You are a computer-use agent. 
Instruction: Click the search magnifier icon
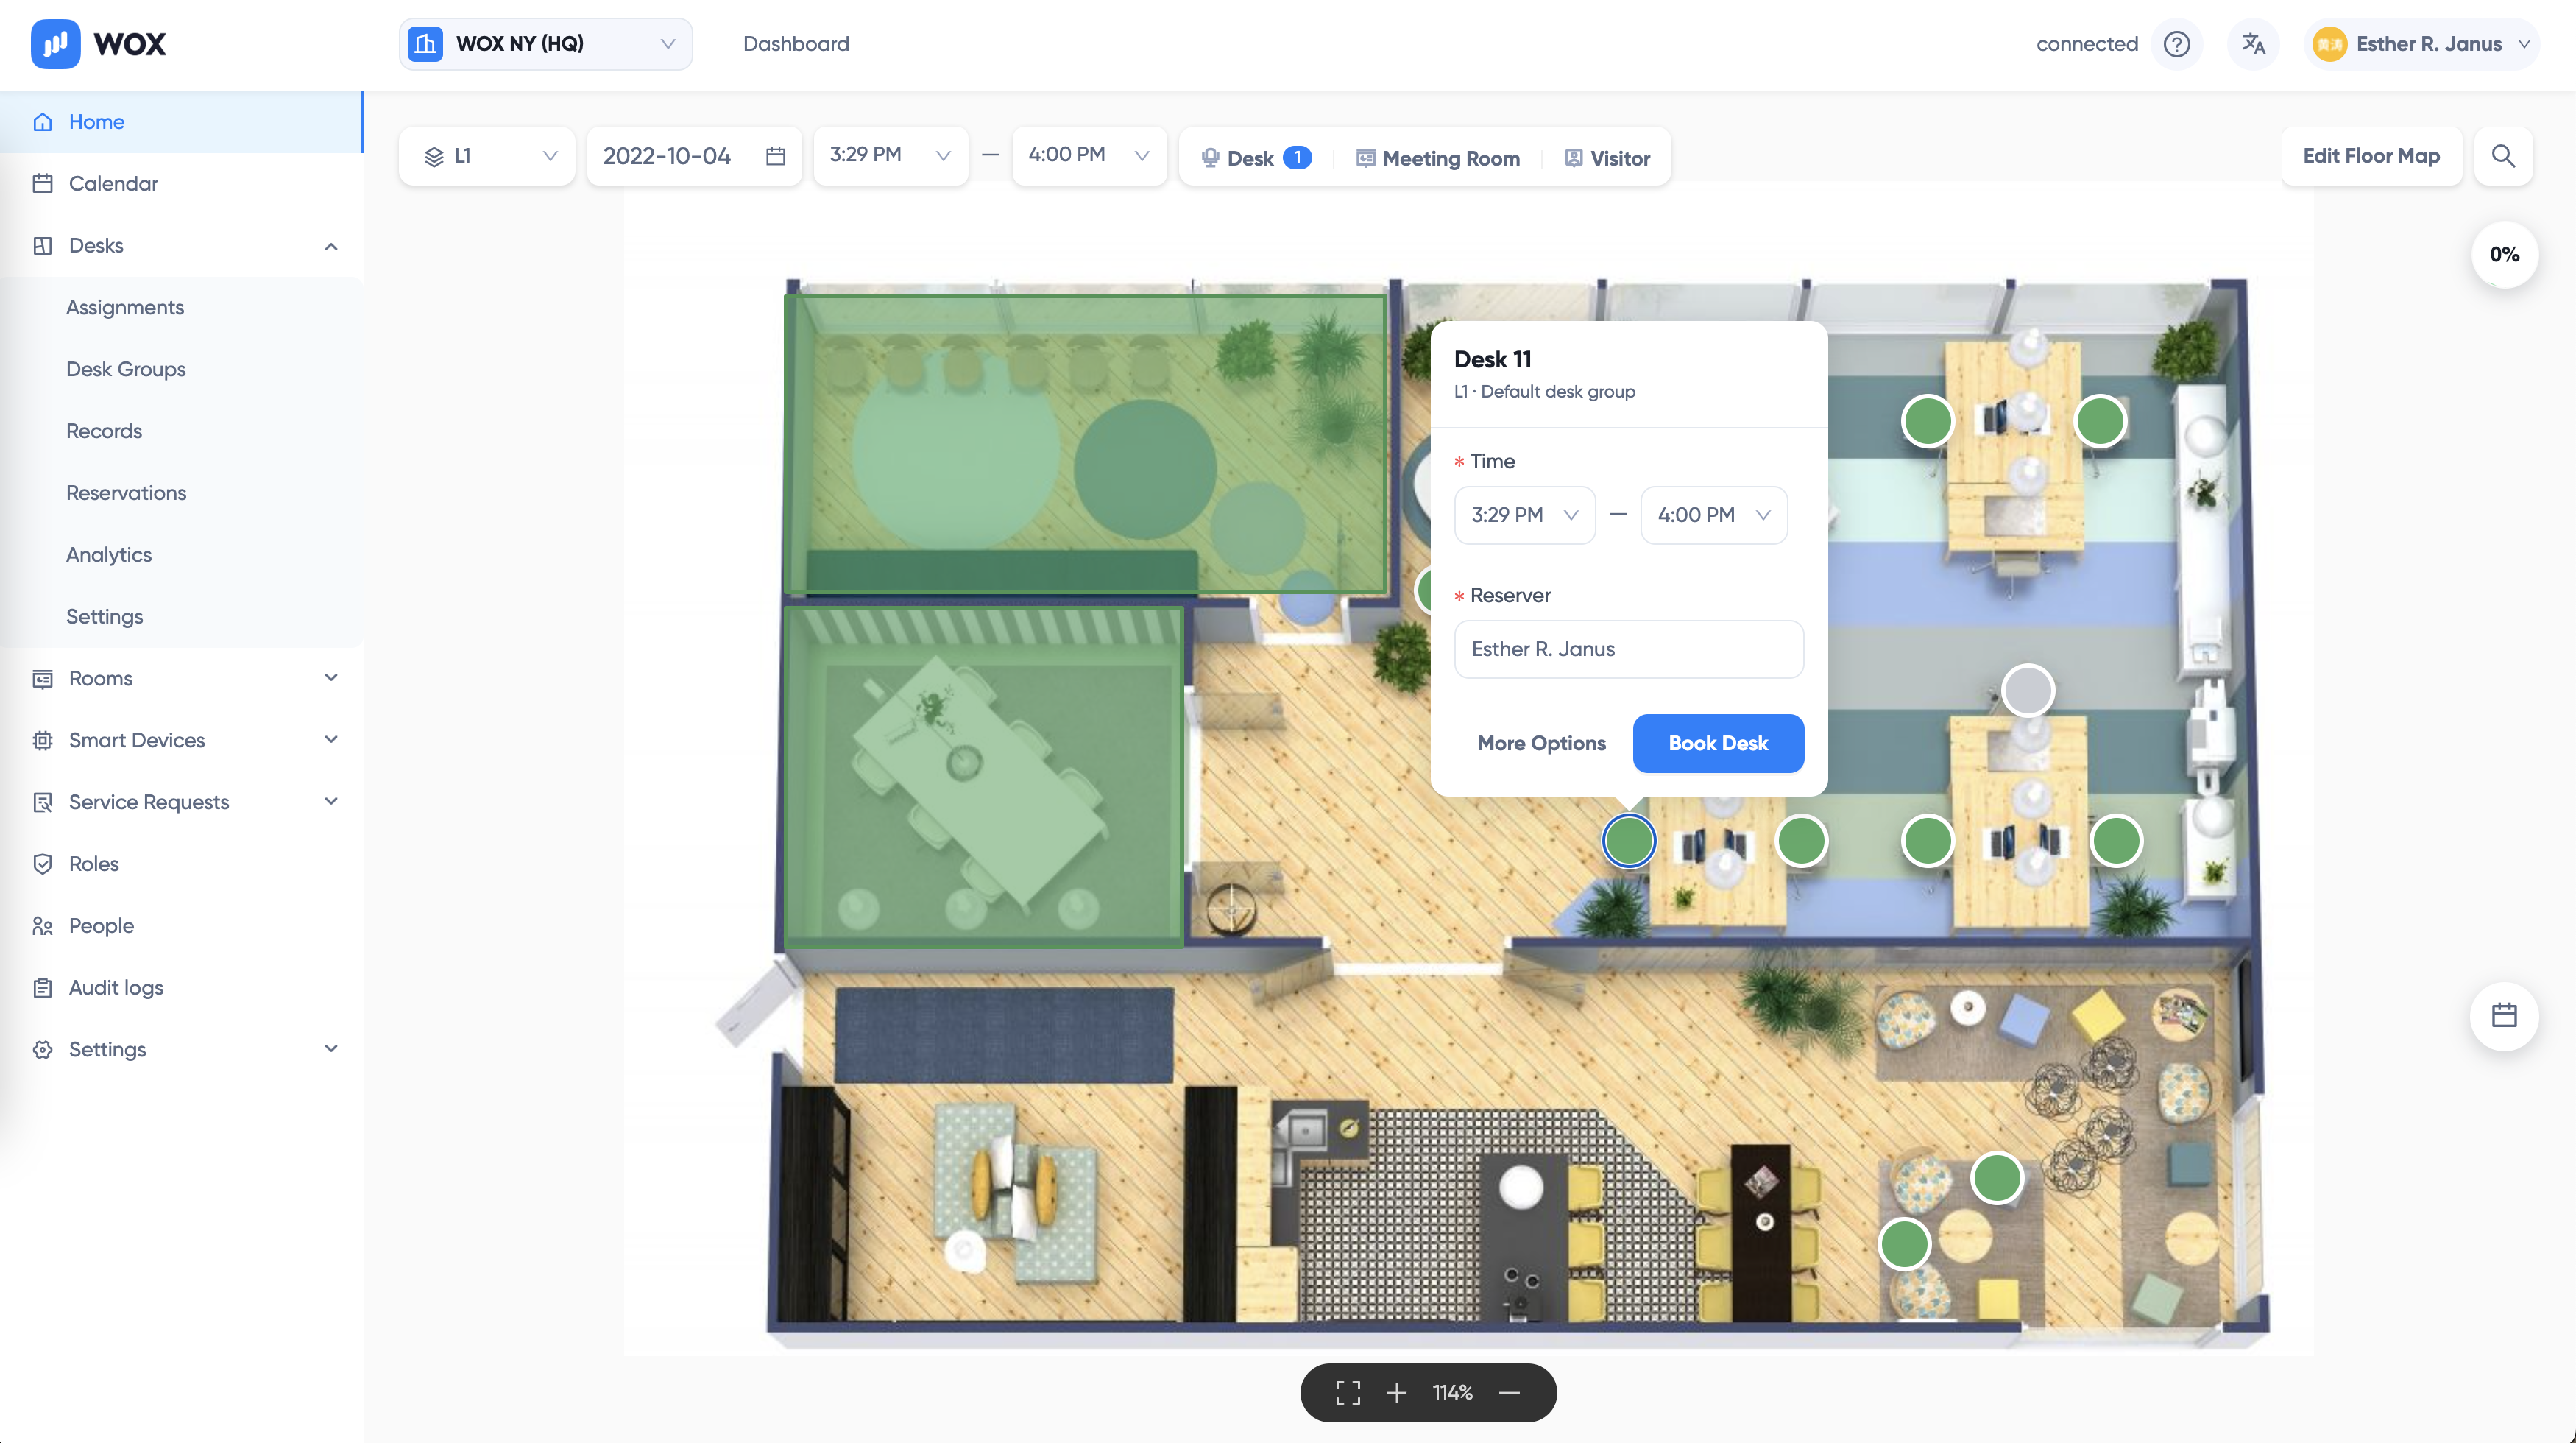pyautogui.click(x=2503, y=156)
